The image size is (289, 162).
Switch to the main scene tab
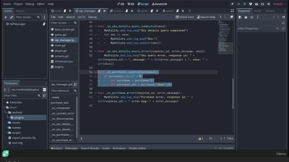tap(58, 11)
